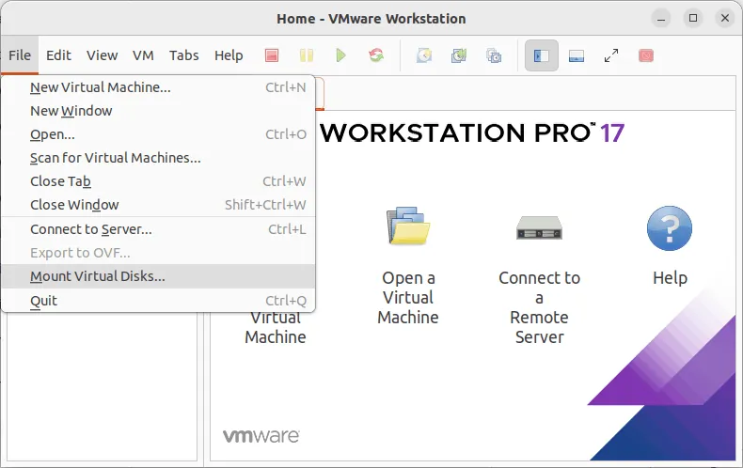Close the VMware Workstation window

725,19
